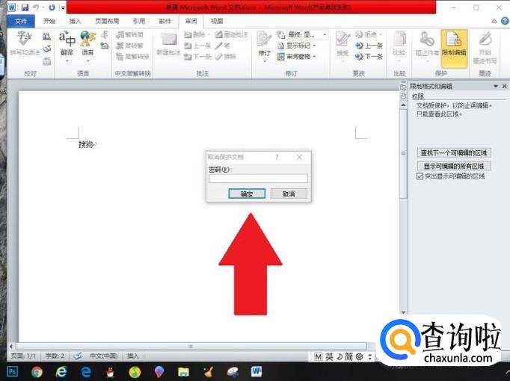
Task: Click New Comment (新建批注) icon
Action: click(x=168, y=44)
